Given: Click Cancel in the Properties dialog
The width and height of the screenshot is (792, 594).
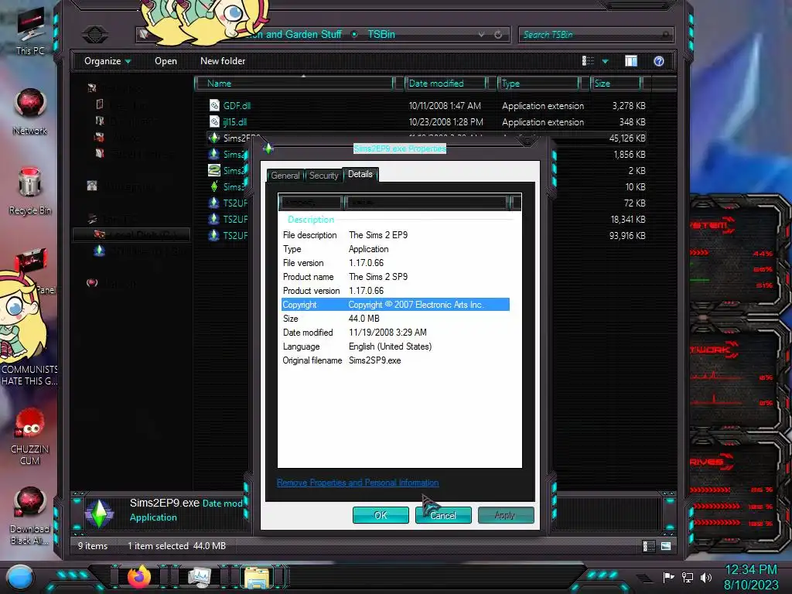Looking at the screenshot, I should pyautogui.click(x=443, y=515).
